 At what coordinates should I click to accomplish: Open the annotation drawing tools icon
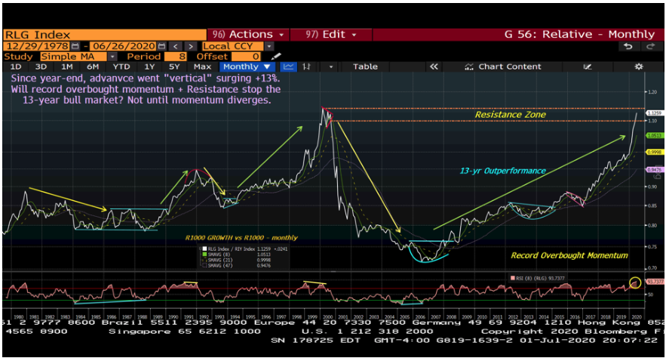point(587,66)
